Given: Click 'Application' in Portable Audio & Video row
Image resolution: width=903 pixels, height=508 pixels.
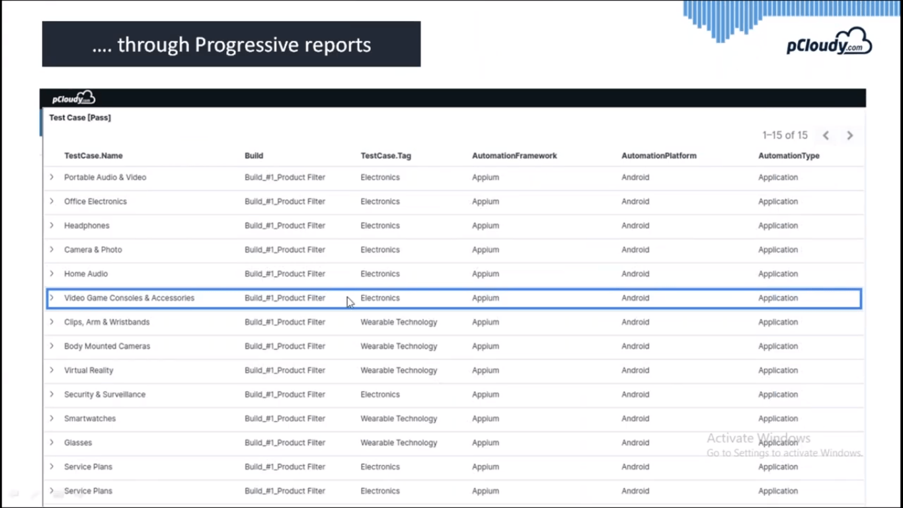Looking at the screenshot, I should (778, 177).
